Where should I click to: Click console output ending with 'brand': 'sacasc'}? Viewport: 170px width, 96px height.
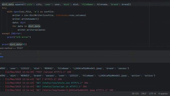(x=65, y=68)
